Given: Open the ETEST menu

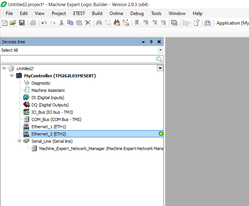Looking at the screenshot, I should click(x=79, y=13).
